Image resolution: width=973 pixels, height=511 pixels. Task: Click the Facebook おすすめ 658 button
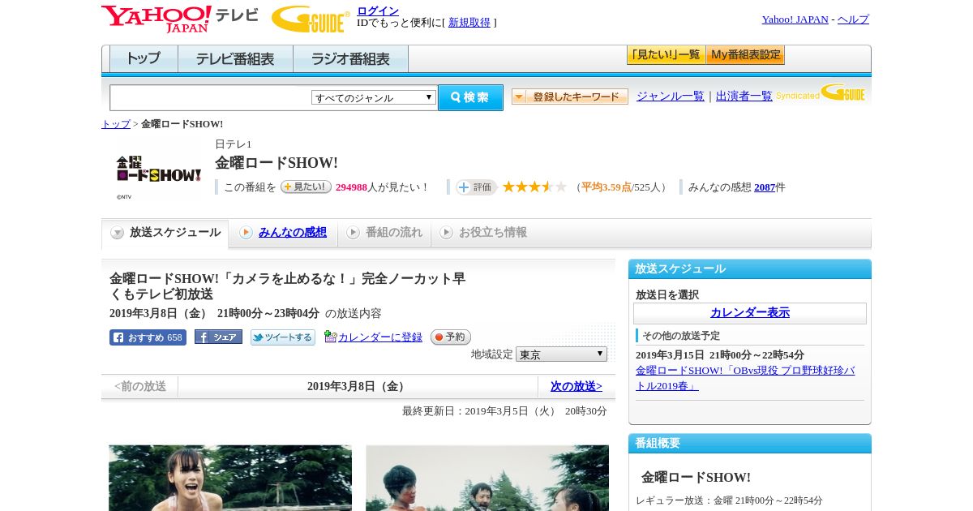(148, 337)
